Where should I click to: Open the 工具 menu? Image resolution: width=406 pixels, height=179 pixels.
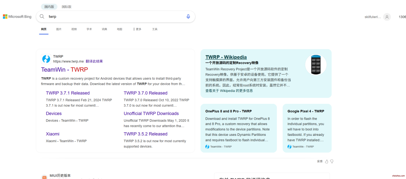point(155,29)
